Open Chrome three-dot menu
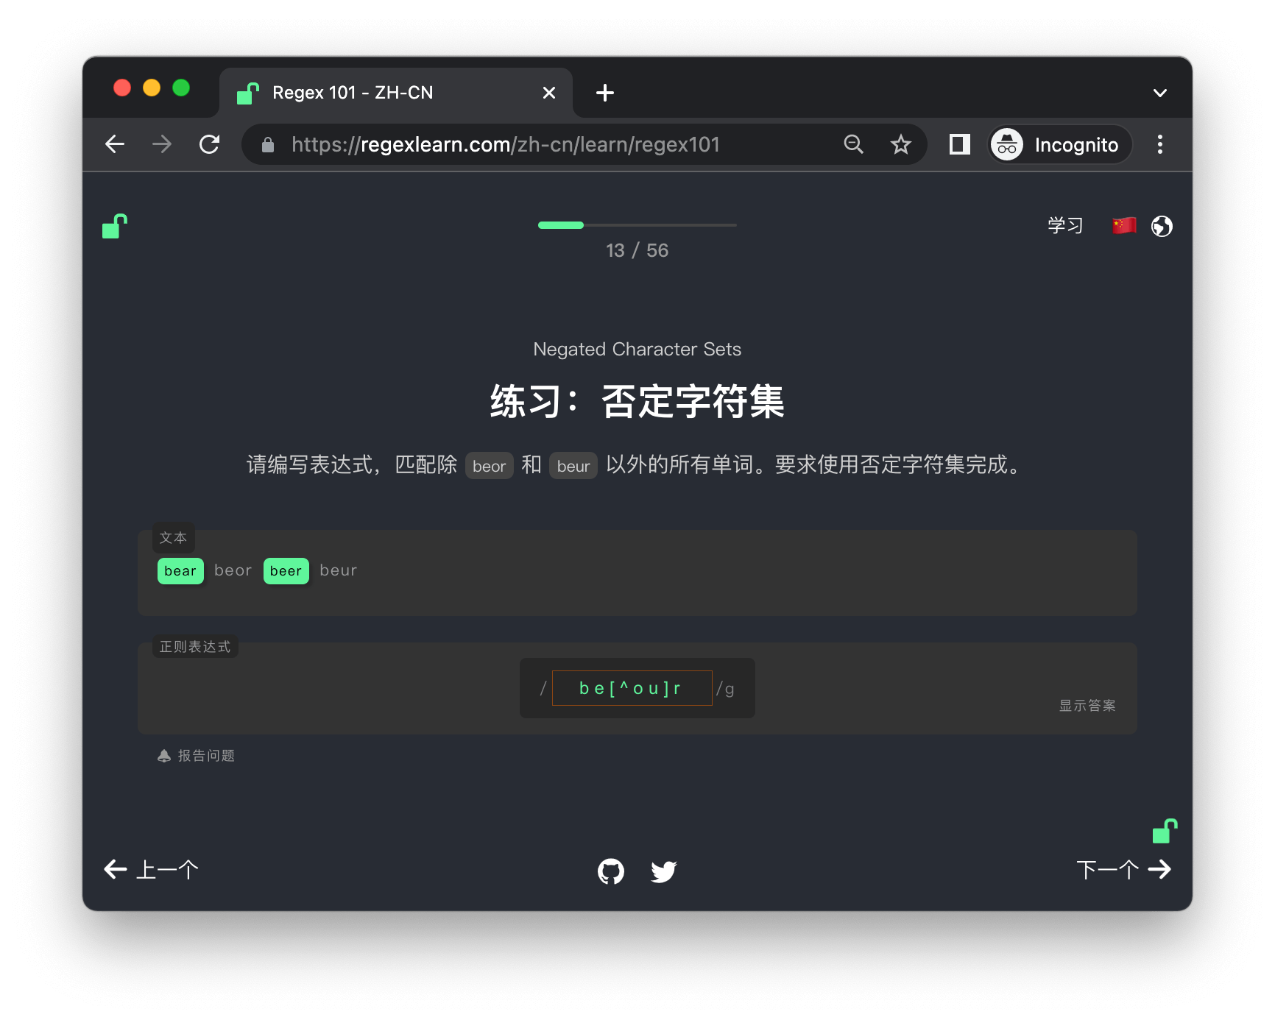The image size is (1275, 1020). click(x=1160, y=144)
